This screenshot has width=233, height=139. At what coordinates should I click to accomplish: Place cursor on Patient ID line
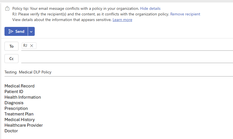[x=14, y=92]
